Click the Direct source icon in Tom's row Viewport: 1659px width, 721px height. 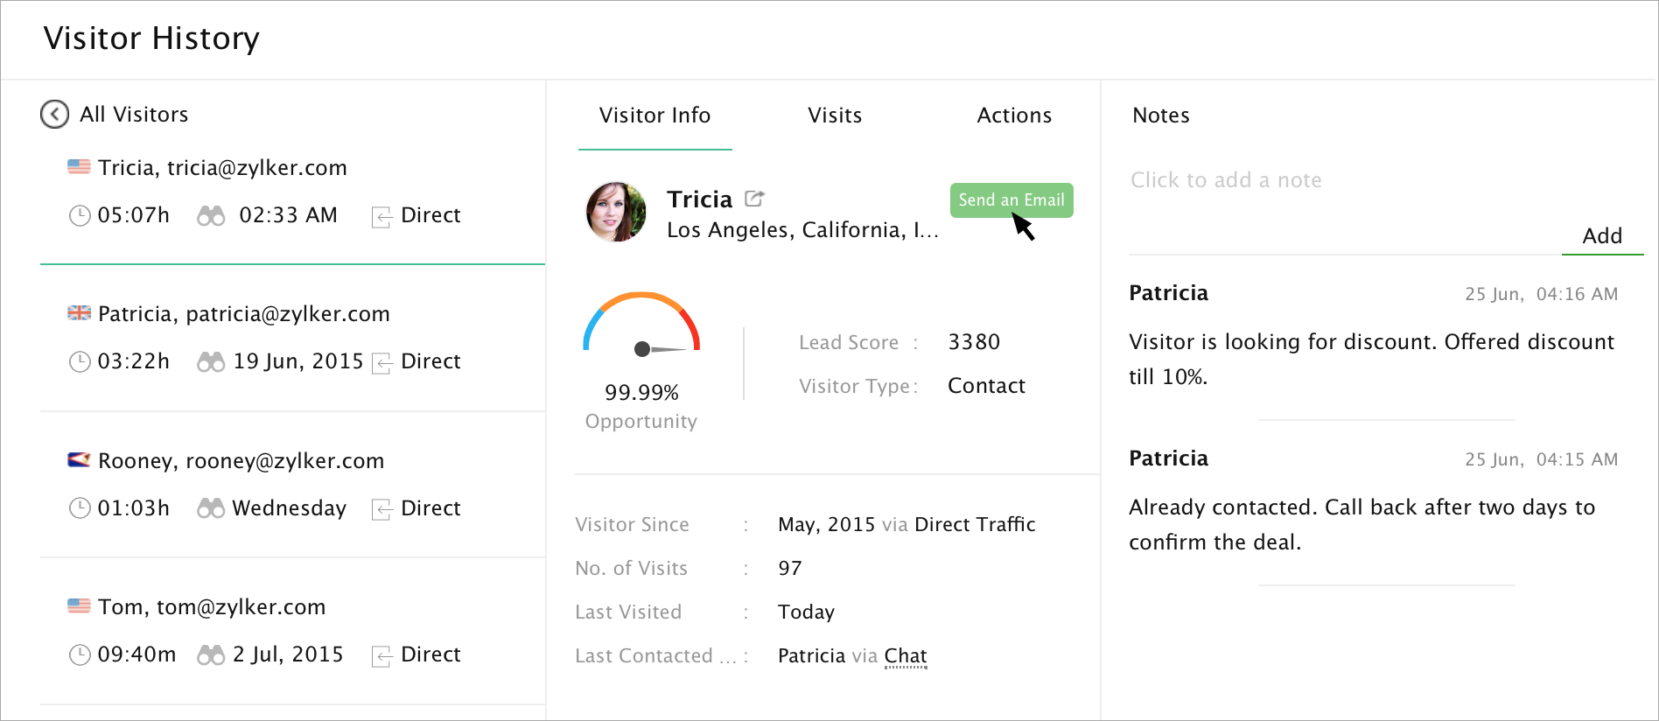(381, 655)
